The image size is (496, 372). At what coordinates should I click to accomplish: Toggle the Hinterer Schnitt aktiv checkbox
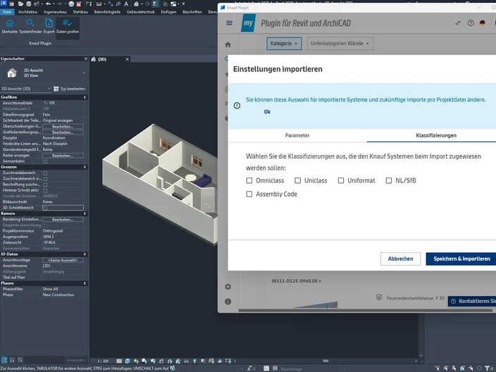coord(45,190)
